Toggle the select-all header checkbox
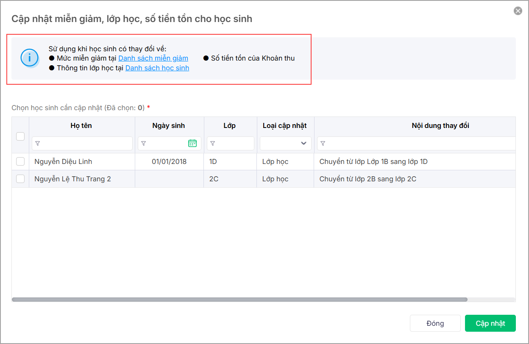 click(x=20, y=136)
